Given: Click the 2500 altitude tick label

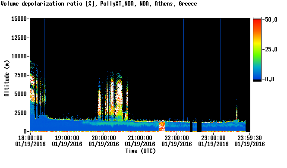Looking at the screenshot, I should [x=20, y=113].
